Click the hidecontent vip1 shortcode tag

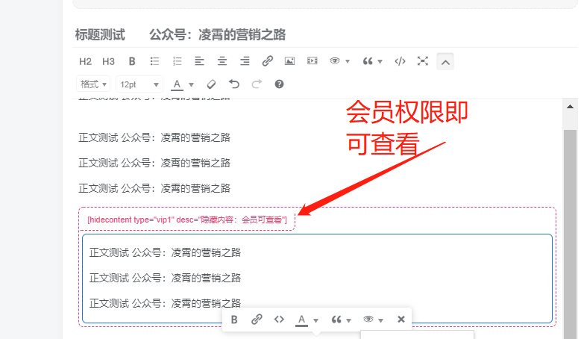coord(187,220)
